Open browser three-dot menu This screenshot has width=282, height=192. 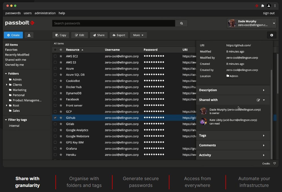click(x=275, y=6)
